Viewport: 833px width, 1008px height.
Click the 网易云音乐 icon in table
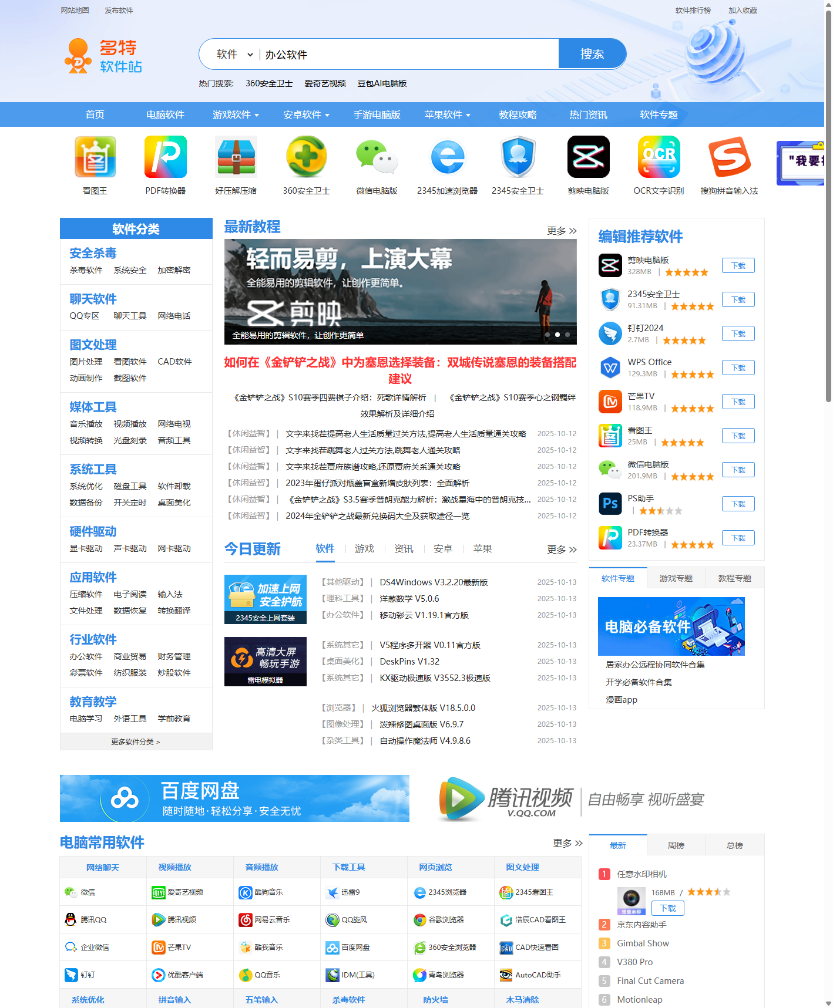[x=245, y=919]
